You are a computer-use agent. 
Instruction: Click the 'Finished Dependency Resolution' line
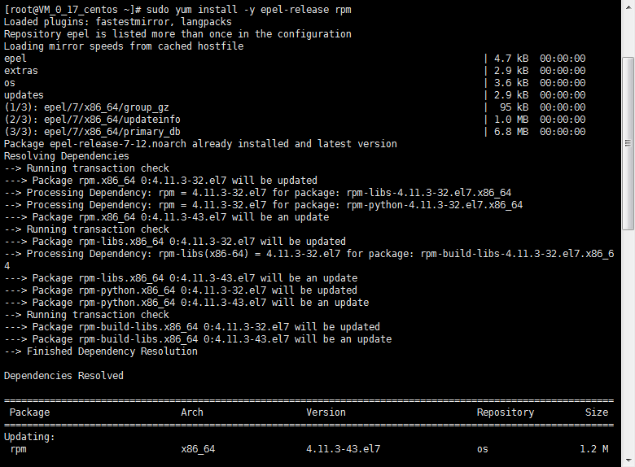112,351
